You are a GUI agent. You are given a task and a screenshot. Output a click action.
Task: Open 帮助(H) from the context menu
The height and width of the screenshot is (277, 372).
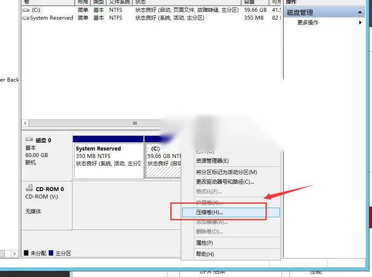(205, 254)
